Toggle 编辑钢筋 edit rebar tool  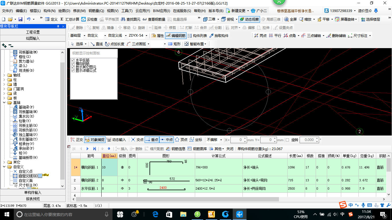(x=176, y=36)
